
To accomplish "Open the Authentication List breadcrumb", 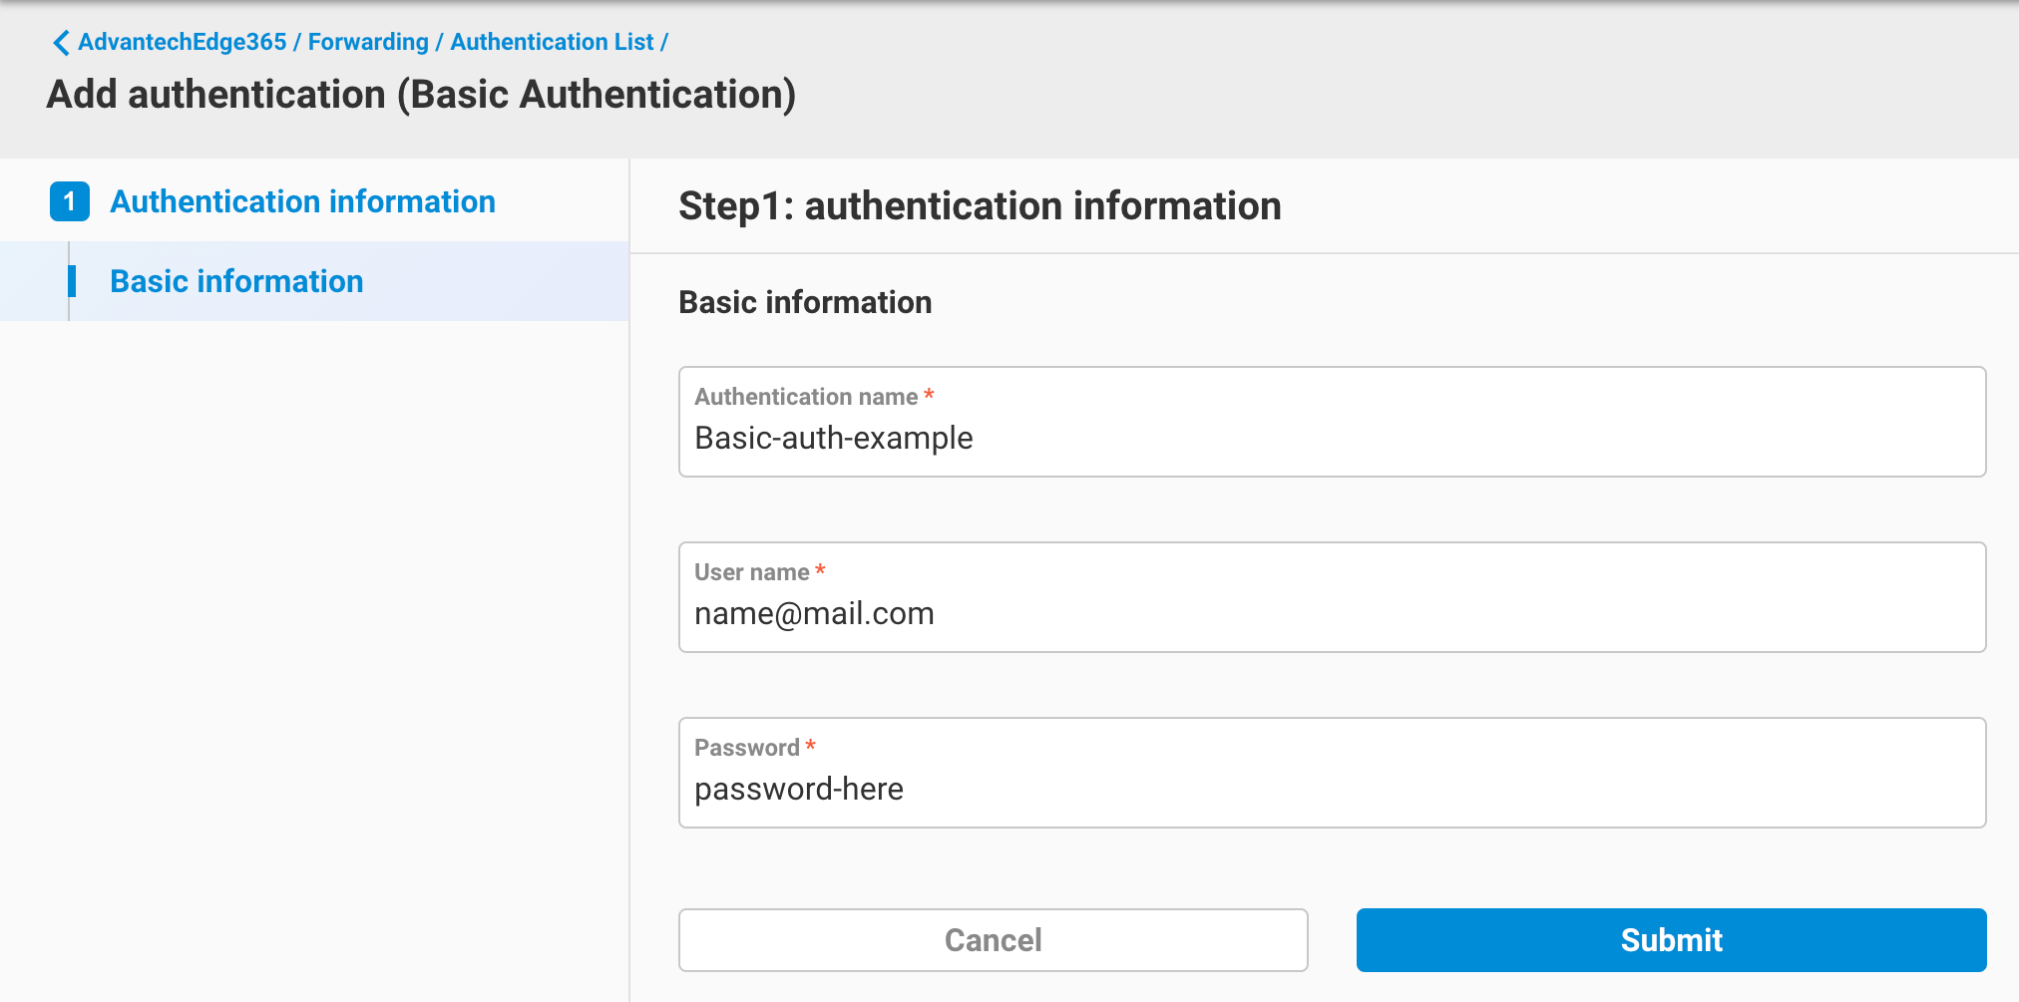I will (x=554, y=42).
